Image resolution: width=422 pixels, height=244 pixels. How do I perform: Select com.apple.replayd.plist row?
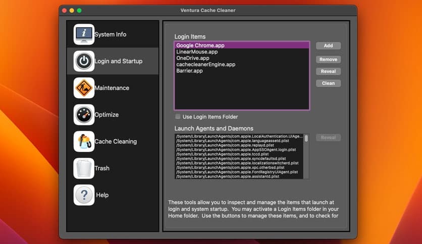pos(239,145)
